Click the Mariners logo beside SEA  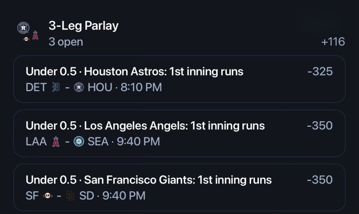coord(79,141)
